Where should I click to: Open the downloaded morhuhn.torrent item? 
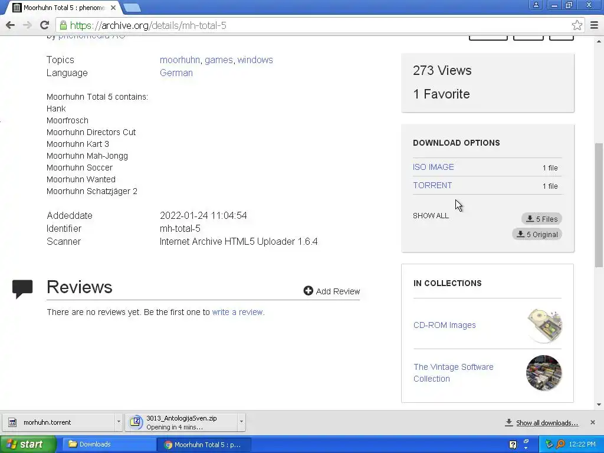[58, 422]
